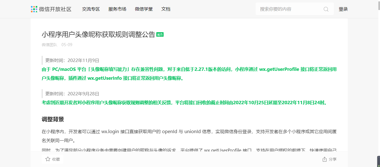The image size is (380, 167).
Task: Click the star favorite icon
Action: pyautogui.click(x=48, y=159)
